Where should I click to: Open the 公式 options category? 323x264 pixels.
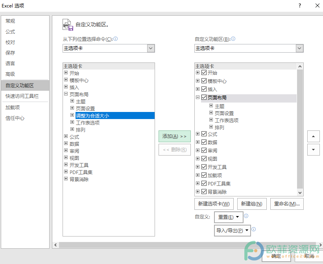coord(25,32)
